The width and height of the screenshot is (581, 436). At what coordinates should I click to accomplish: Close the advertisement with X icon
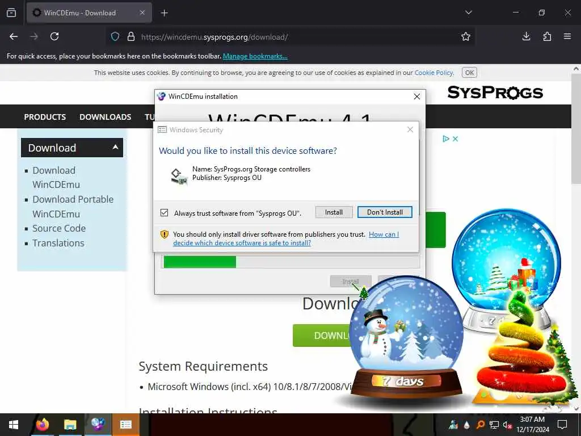(x=456, y=139)
